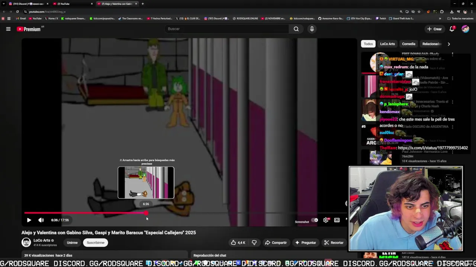476x267 pixels.
Task: Open the YouTube hamburger guide menu
Action: click(8, 29)
